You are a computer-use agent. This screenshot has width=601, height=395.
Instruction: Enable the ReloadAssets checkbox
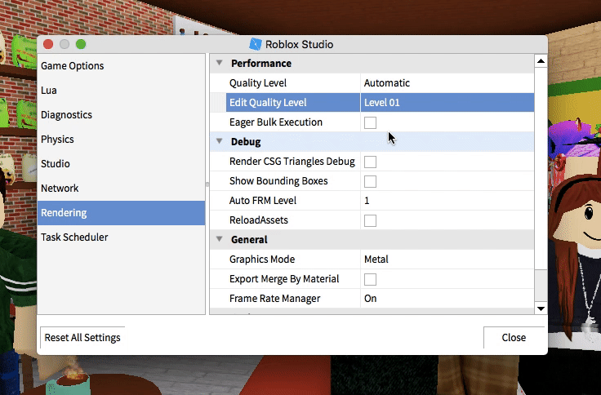370,220
